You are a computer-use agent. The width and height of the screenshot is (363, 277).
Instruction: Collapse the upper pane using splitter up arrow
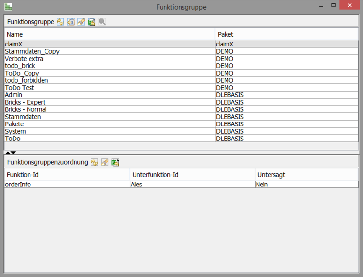8,153
